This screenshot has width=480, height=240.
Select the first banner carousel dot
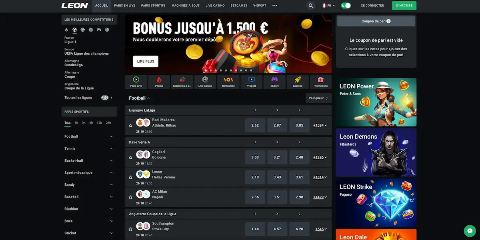click(x=206, y=70)
